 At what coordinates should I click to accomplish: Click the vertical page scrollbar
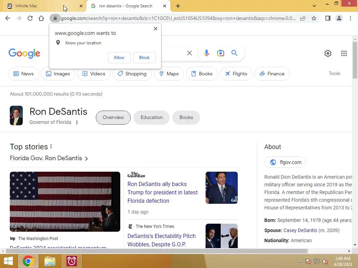click(x=355, y=60)
